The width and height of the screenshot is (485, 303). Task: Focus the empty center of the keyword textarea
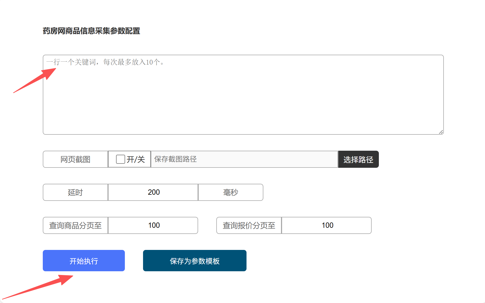coord(243,99)
